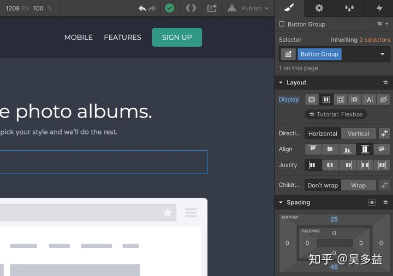Click the reverse wrap icon
The height and width of the screenshot is (276, 393).
384,185
